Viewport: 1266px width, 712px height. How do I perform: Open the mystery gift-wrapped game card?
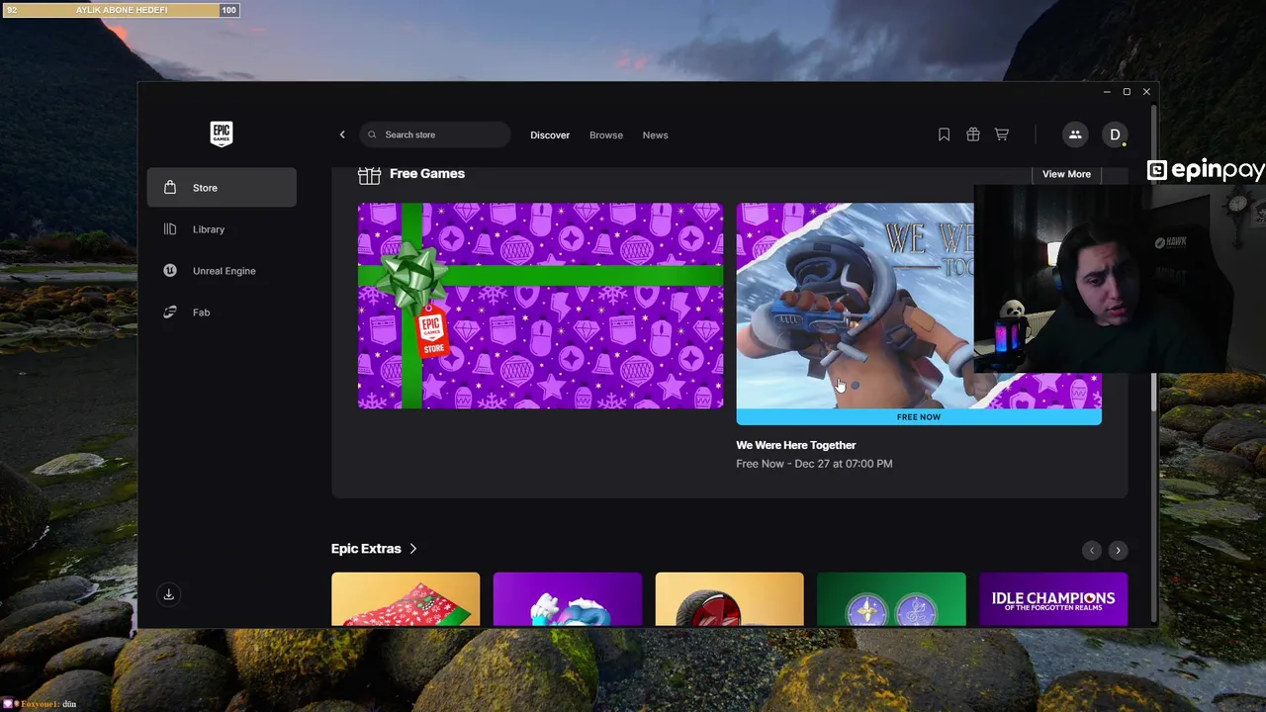tap(540, 306)
